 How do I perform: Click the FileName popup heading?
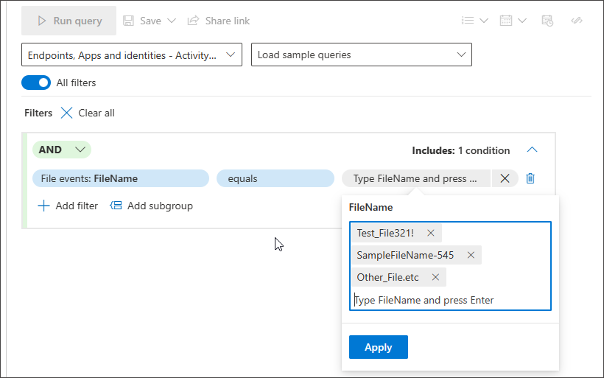click(x=371, y=207)
